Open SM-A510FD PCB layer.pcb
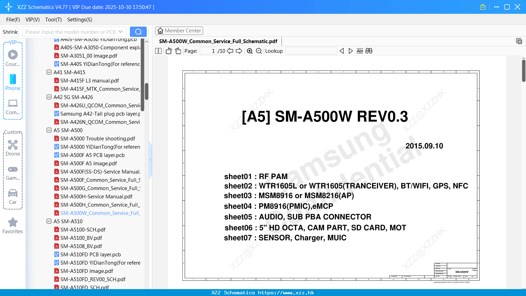 (87, 254)
